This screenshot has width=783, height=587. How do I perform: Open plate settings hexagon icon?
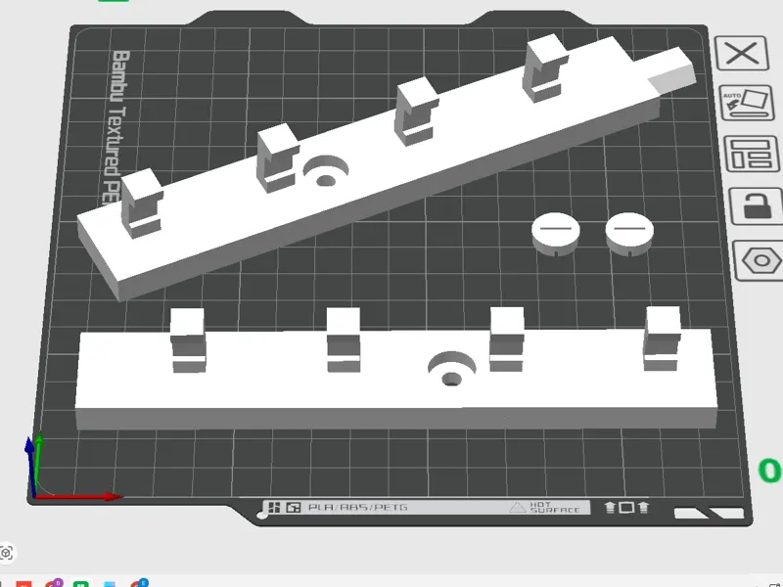[x=760, y=260]
